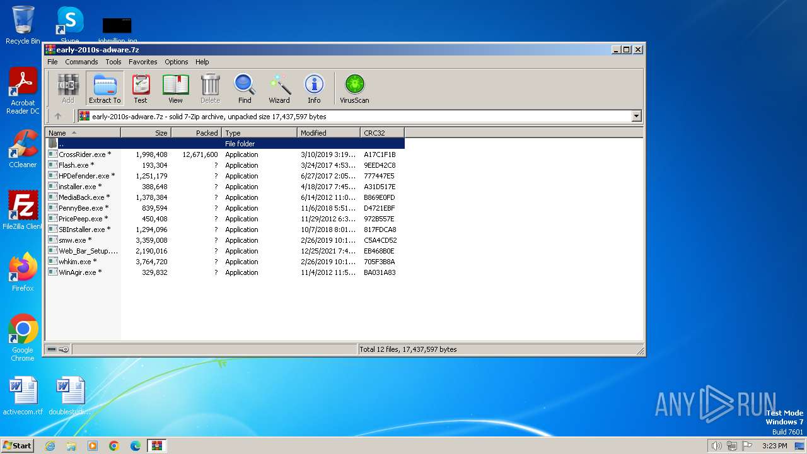The image size is (807, 454).
Task: Open Google Chrome desktop shortcut
Action: [x=23, y=338]
